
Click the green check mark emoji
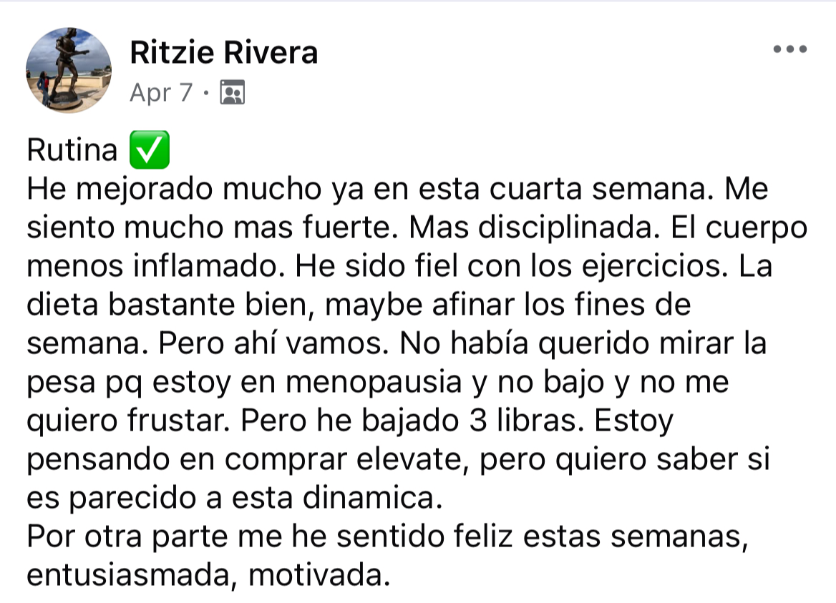148,149
